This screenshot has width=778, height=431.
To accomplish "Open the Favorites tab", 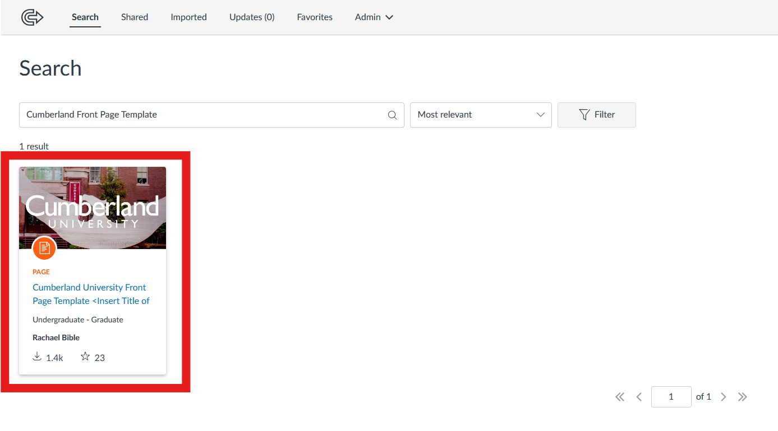I will click(x=315, y=17).
